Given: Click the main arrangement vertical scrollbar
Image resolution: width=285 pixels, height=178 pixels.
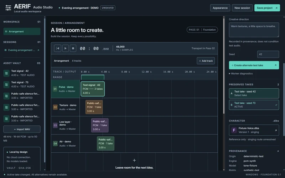Looking at the screenshot, I should coord(224,66).
